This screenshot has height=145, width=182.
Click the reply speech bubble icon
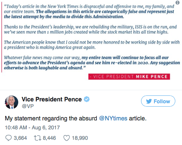point(9,138)
